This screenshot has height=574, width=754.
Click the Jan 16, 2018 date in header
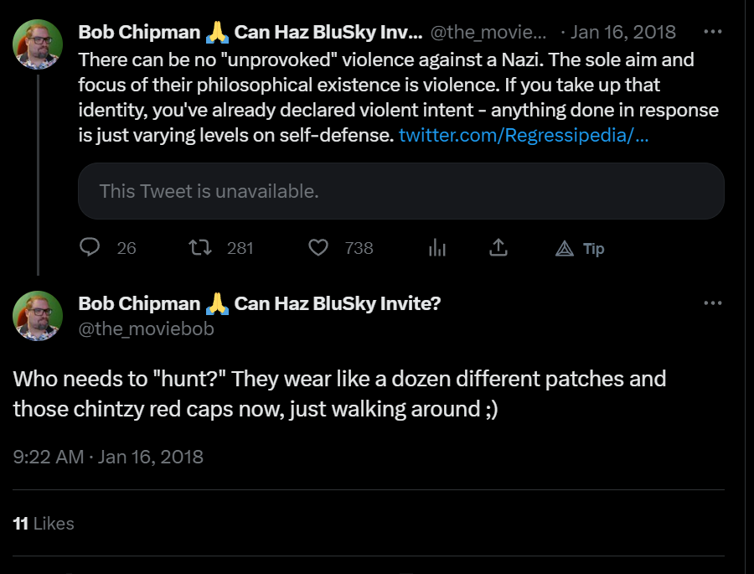(622, 33)
